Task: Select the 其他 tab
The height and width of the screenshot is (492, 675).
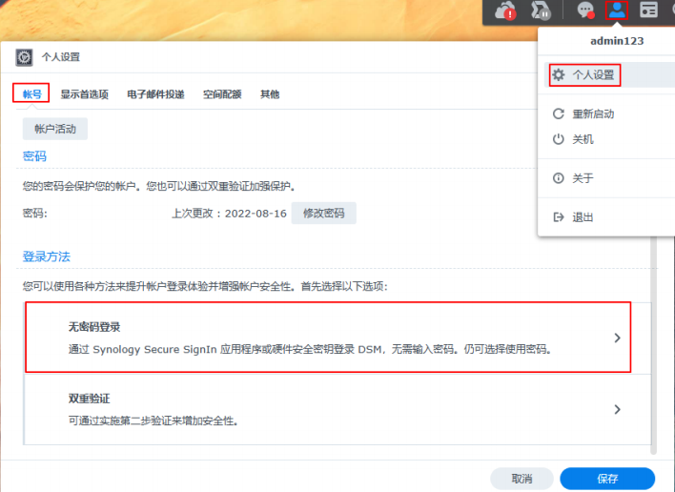Action: pos(270,94)
